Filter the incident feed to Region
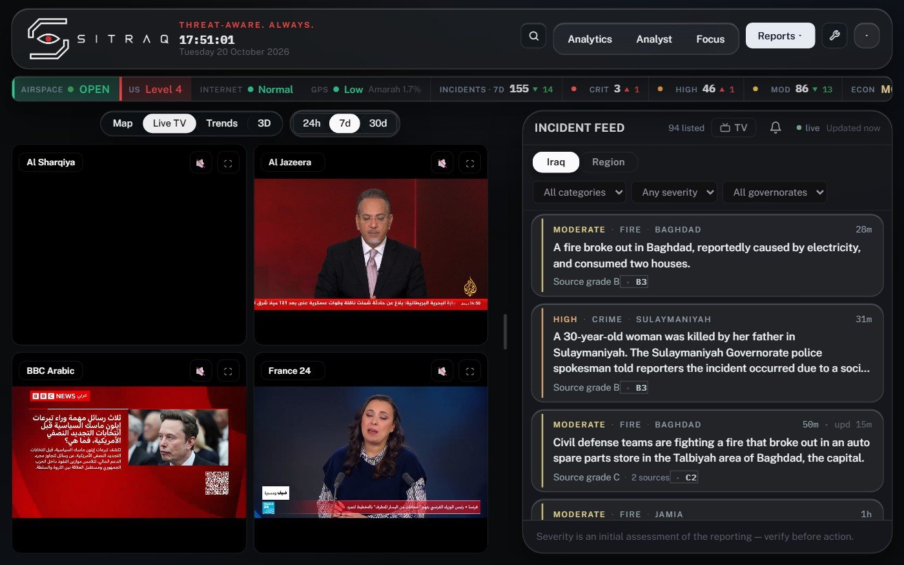 (x=608, y=162)
